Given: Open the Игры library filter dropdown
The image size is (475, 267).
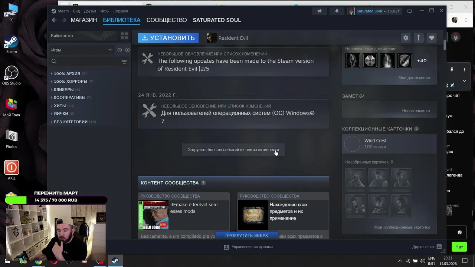Looking at the screenshot, I should click(82, 50).
